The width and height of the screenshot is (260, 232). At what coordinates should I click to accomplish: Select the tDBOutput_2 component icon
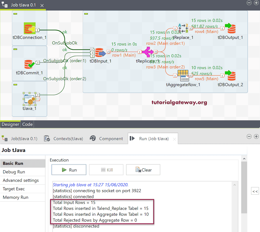(x=231, y=75)
